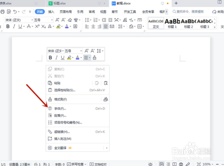This screenshot has width=224, height=166.
Task: Choose 项目符号和编号(N) in context menu
Action: [x=78, y=122]
